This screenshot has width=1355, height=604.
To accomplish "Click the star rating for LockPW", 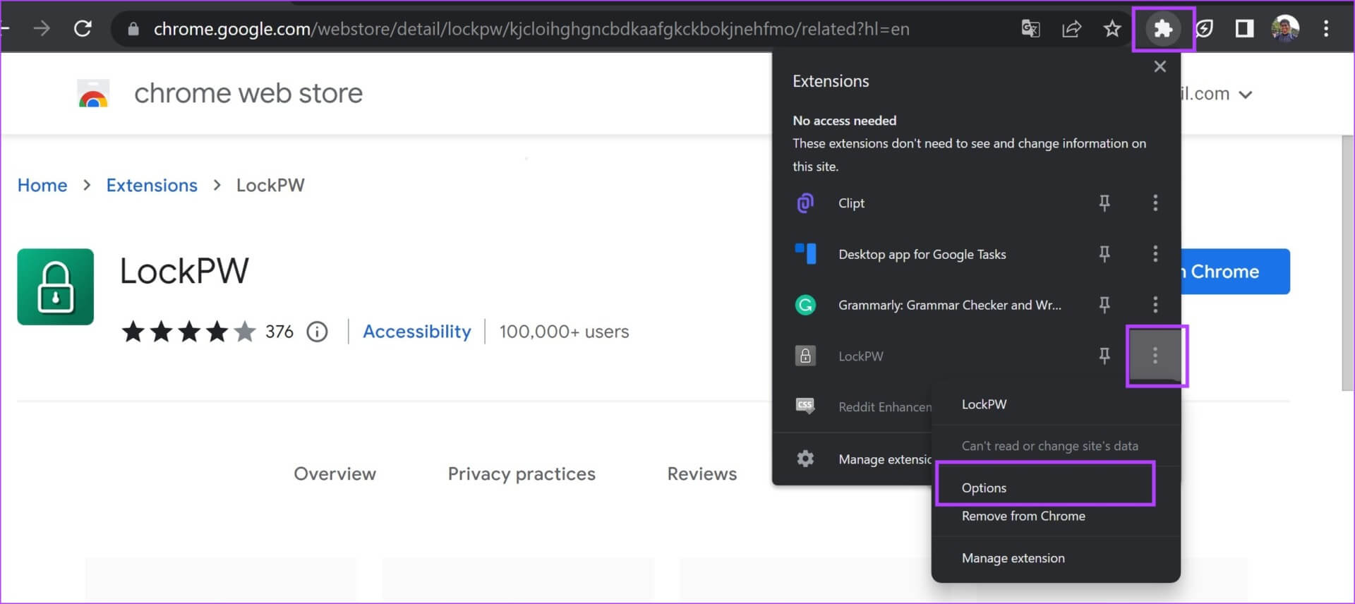I will click(188, 332).
